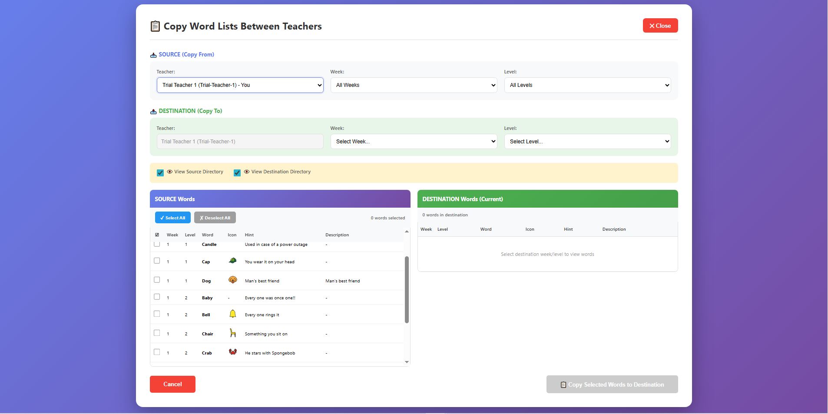Uncheck the View Destination Directory checkbox
The height and width of the screenshot is (414, 828).
[x=237, y=173]
